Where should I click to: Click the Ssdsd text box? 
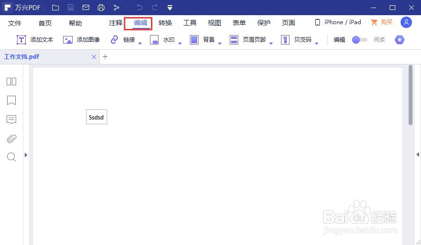96,117
